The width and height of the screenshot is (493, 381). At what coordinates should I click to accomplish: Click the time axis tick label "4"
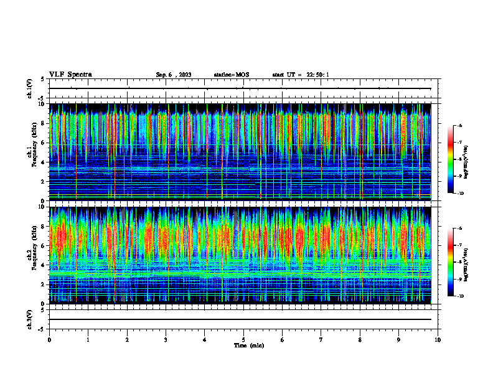[x=205, y=340]
